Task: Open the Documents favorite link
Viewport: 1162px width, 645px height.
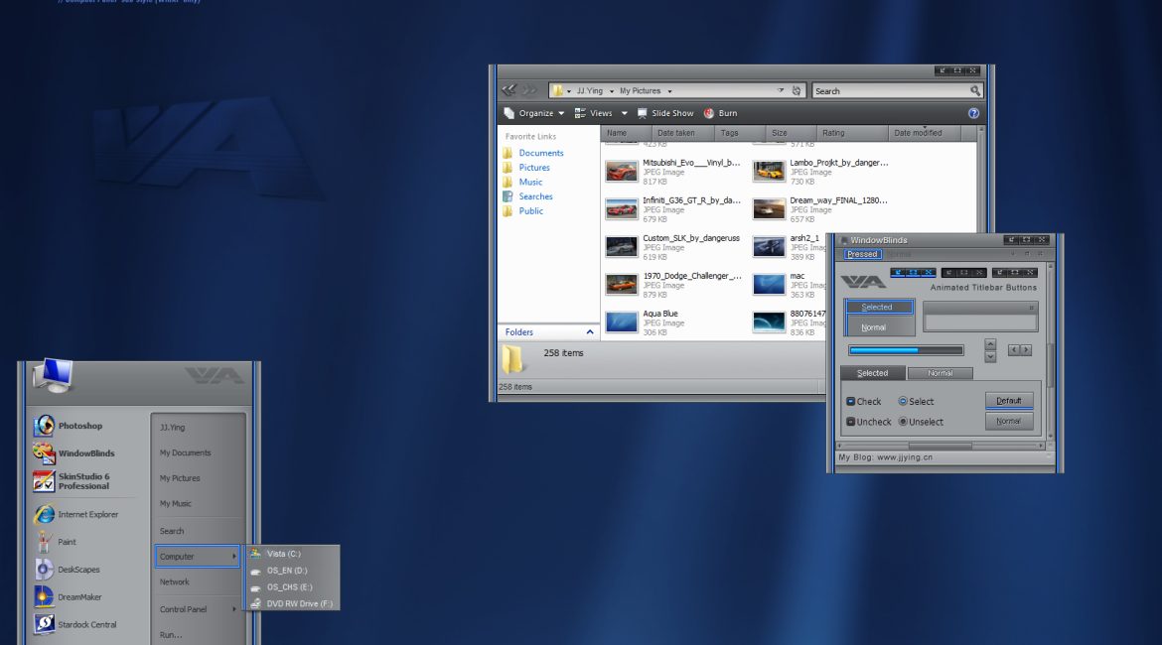Action: click(x=541, y=153)
